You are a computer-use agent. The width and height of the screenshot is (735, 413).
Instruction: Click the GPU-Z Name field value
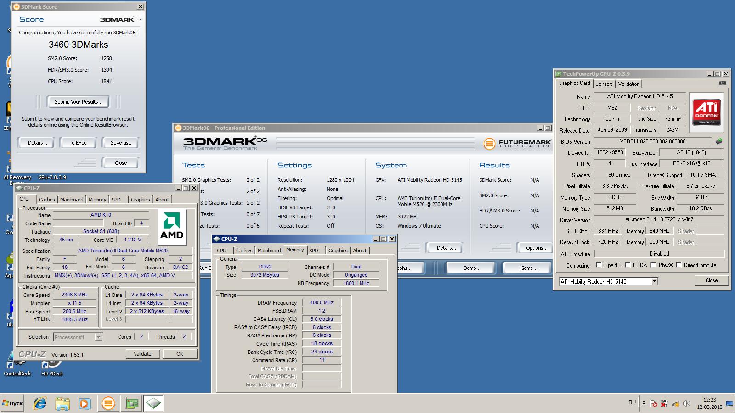click(639, 96)
